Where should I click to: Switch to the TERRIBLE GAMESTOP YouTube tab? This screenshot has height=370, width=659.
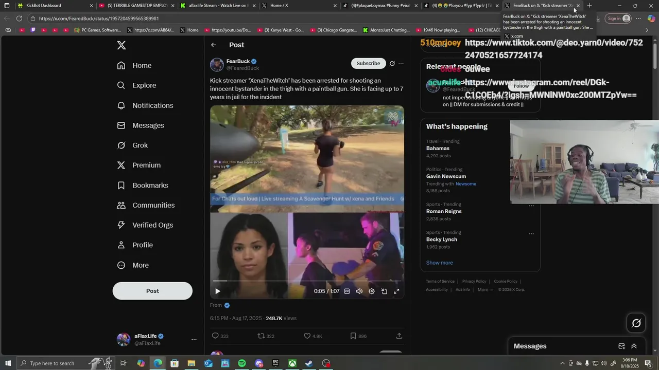pos(137,6)
